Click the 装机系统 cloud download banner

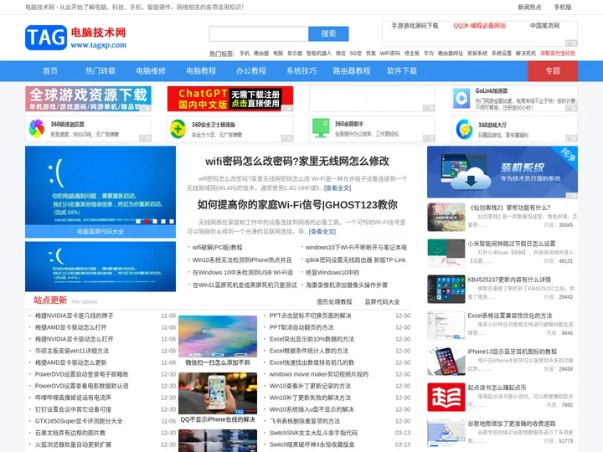(x=502, y=172)
